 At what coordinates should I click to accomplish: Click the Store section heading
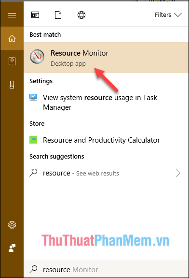pyautogui.click(x=37, y=124)
